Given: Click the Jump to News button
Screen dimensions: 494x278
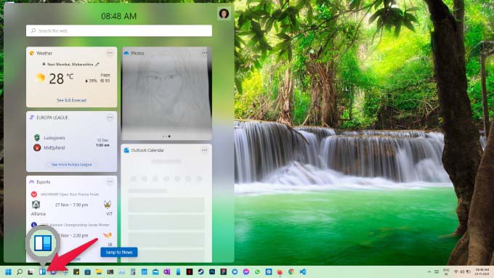Looking at the screenshot, I should tap(119, 252).
